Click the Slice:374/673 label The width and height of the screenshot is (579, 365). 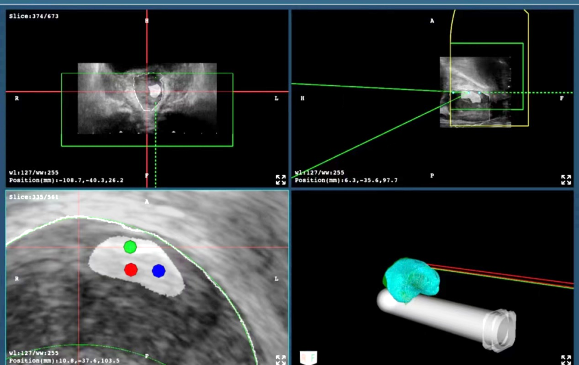(34, 16)
